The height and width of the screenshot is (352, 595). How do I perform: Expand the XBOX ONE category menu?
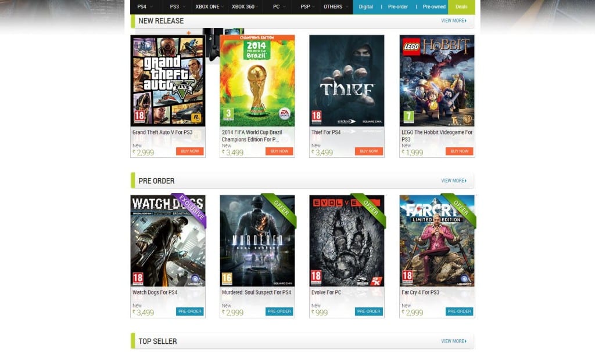(209, 7)
